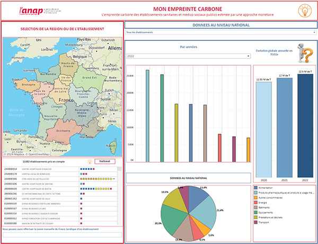Click the tallest light teal bar
The image size is (318, 244).
pyautogui.click(x=147, y=116)
